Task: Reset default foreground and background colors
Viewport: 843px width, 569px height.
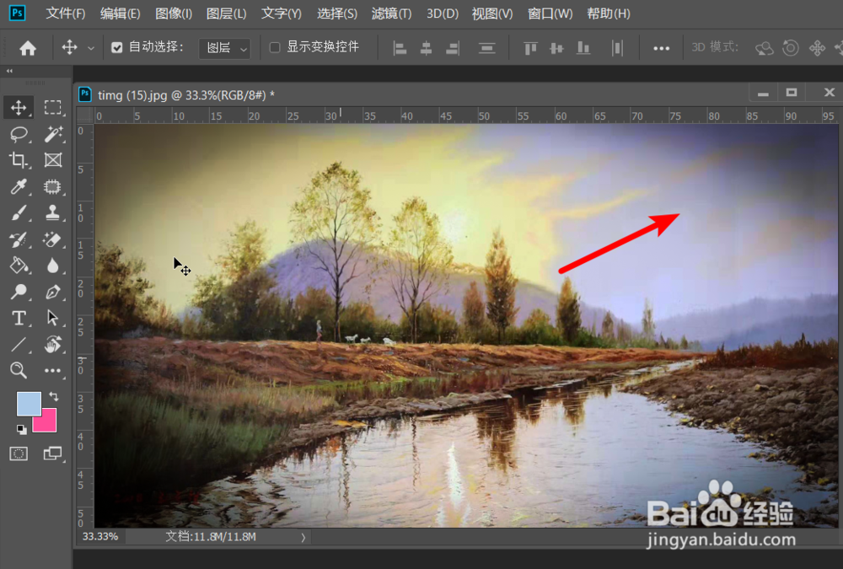Action: 21,429
